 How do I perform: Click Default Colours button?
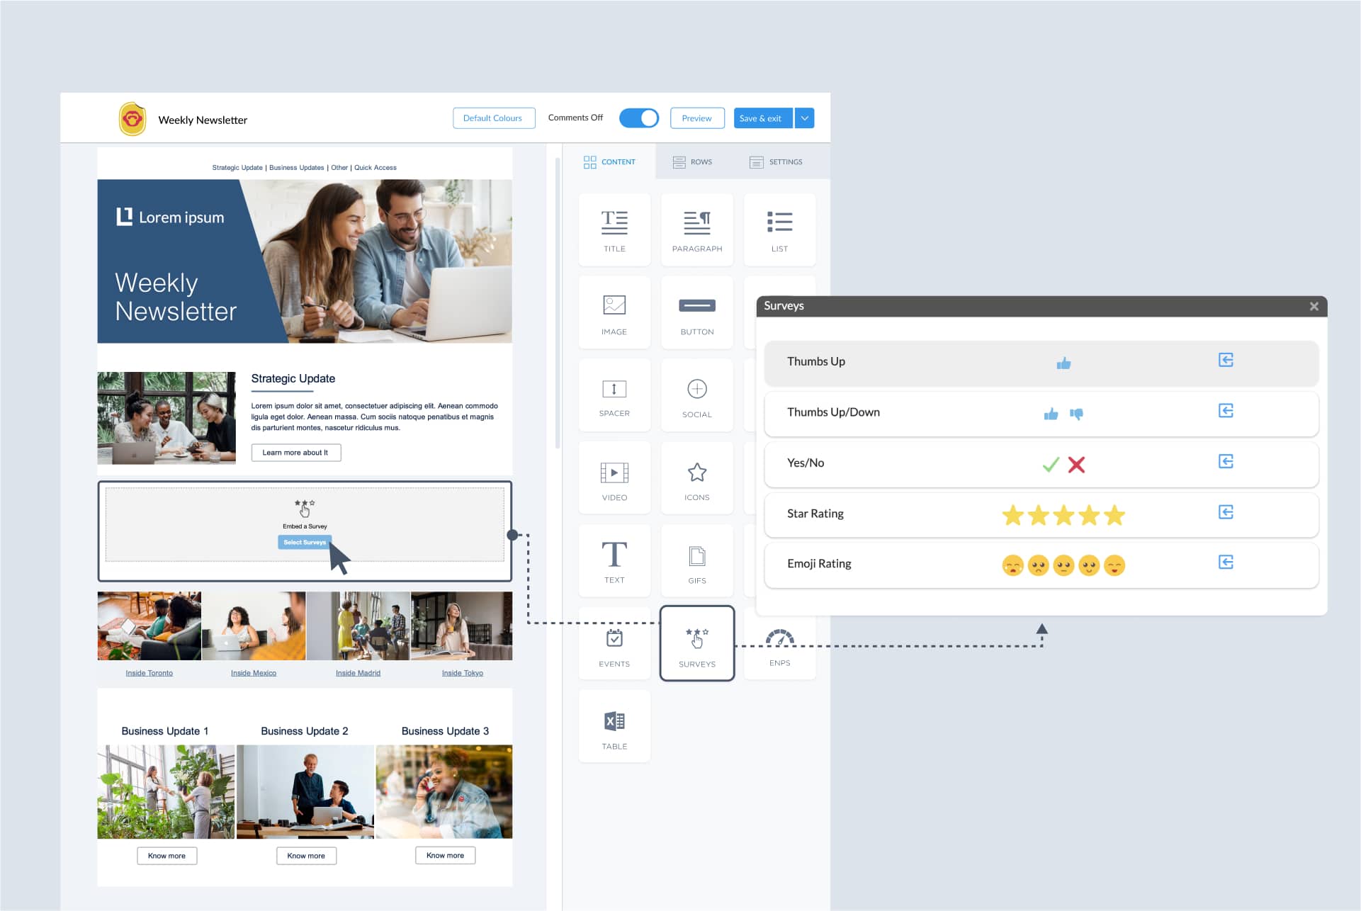pos(493,118)
